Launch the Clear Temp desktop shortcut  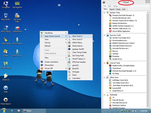(6, 41)
